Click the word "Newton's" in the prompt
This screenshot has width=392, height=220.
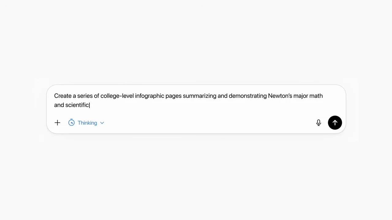tap(280, 96)
